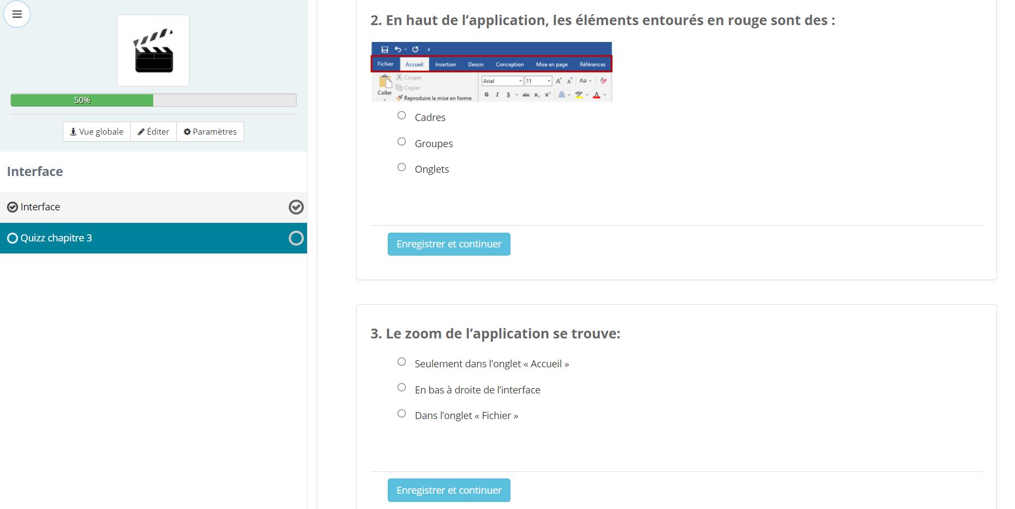Screen dimensions: 1015x509
Task: Click the clapperboard course thumbnail
Action: click(153, 50)
